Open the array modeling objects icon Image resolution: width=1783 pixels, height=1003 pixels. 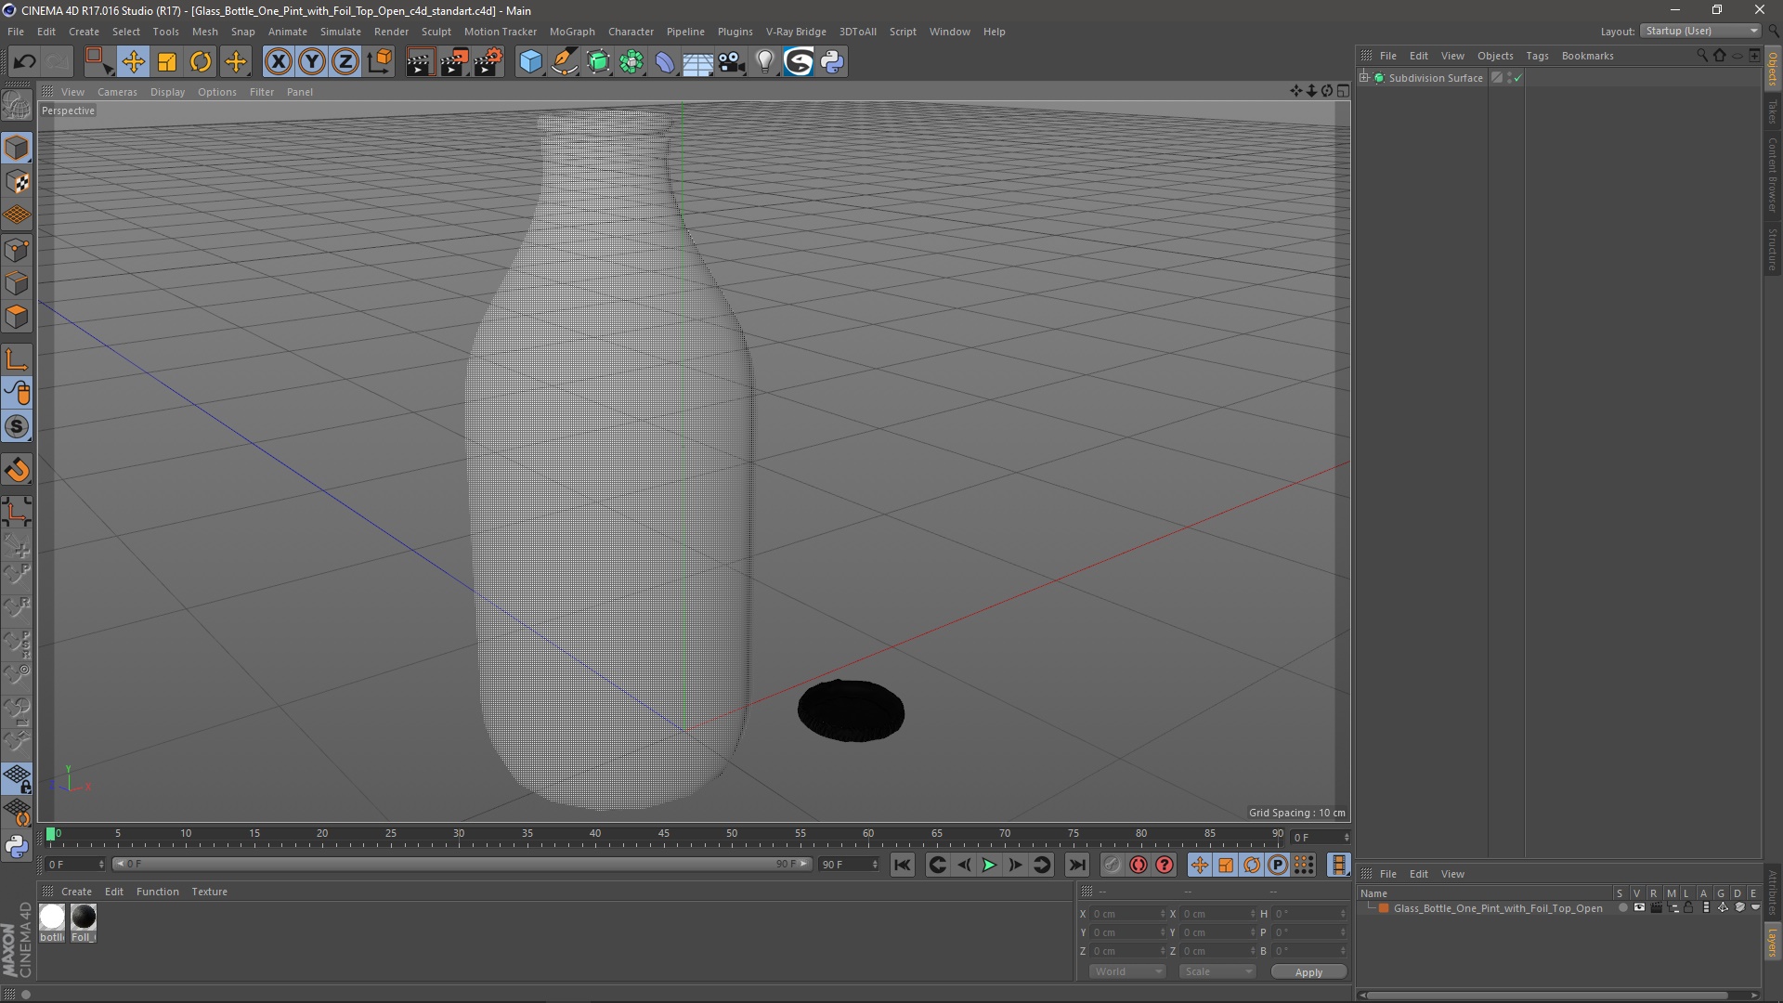pos(631,62)
